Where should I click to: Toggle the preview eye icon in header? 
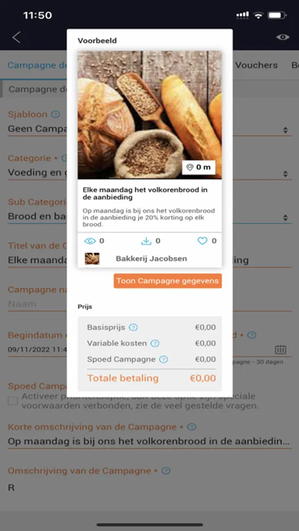point(282,37)
